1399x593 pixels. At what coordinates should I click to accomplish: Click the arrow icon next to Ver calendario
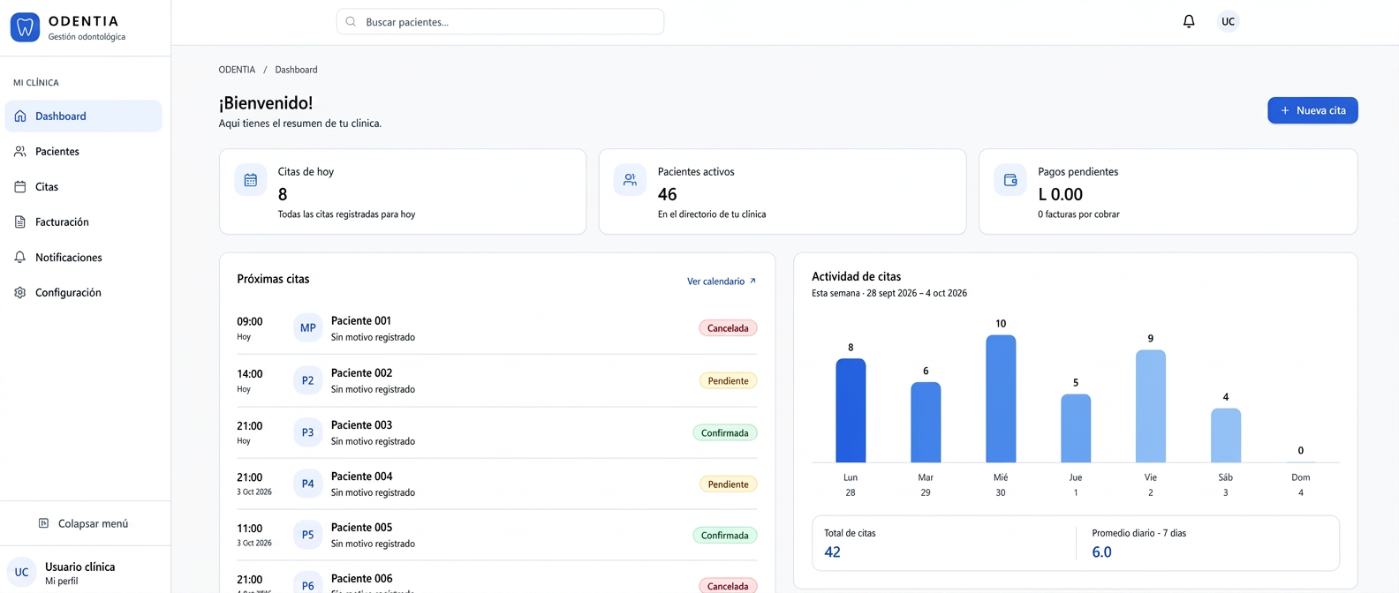752,281
